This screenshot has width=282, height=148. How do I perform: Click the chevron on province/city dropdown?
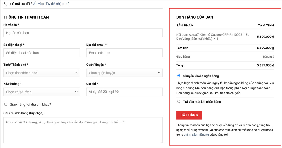[x=76, y=73]
